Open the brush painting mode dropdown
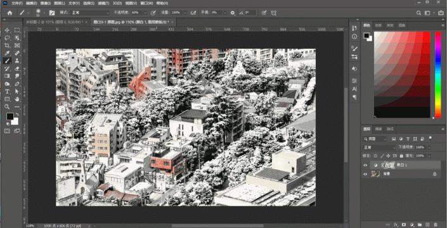The height and width of the screenshot is (228, 447). click(x=91, y=13)
